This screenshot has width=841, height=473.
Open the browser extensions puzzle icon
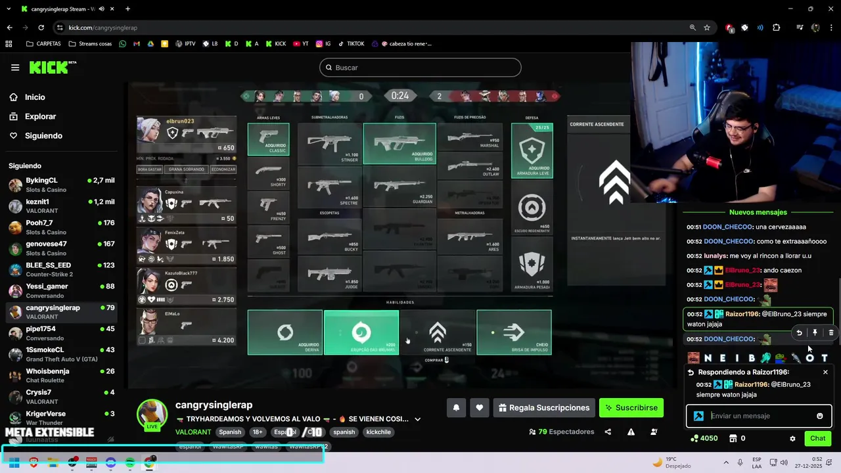(777, 28)
